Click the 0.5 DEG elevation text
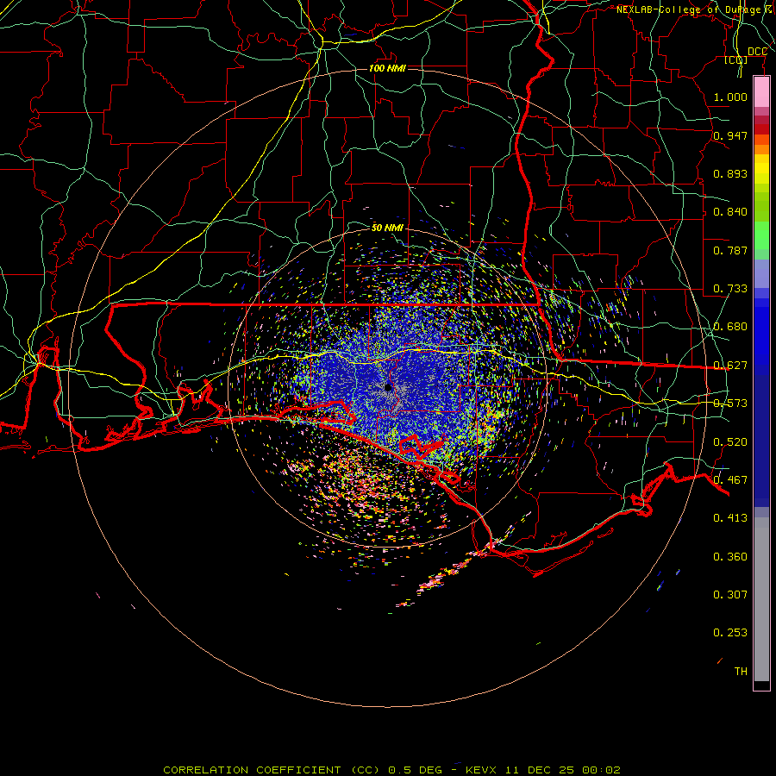Image resolution: width=776 pixels, height=776 pixels. pyautogui.click(x=415, y=770)
